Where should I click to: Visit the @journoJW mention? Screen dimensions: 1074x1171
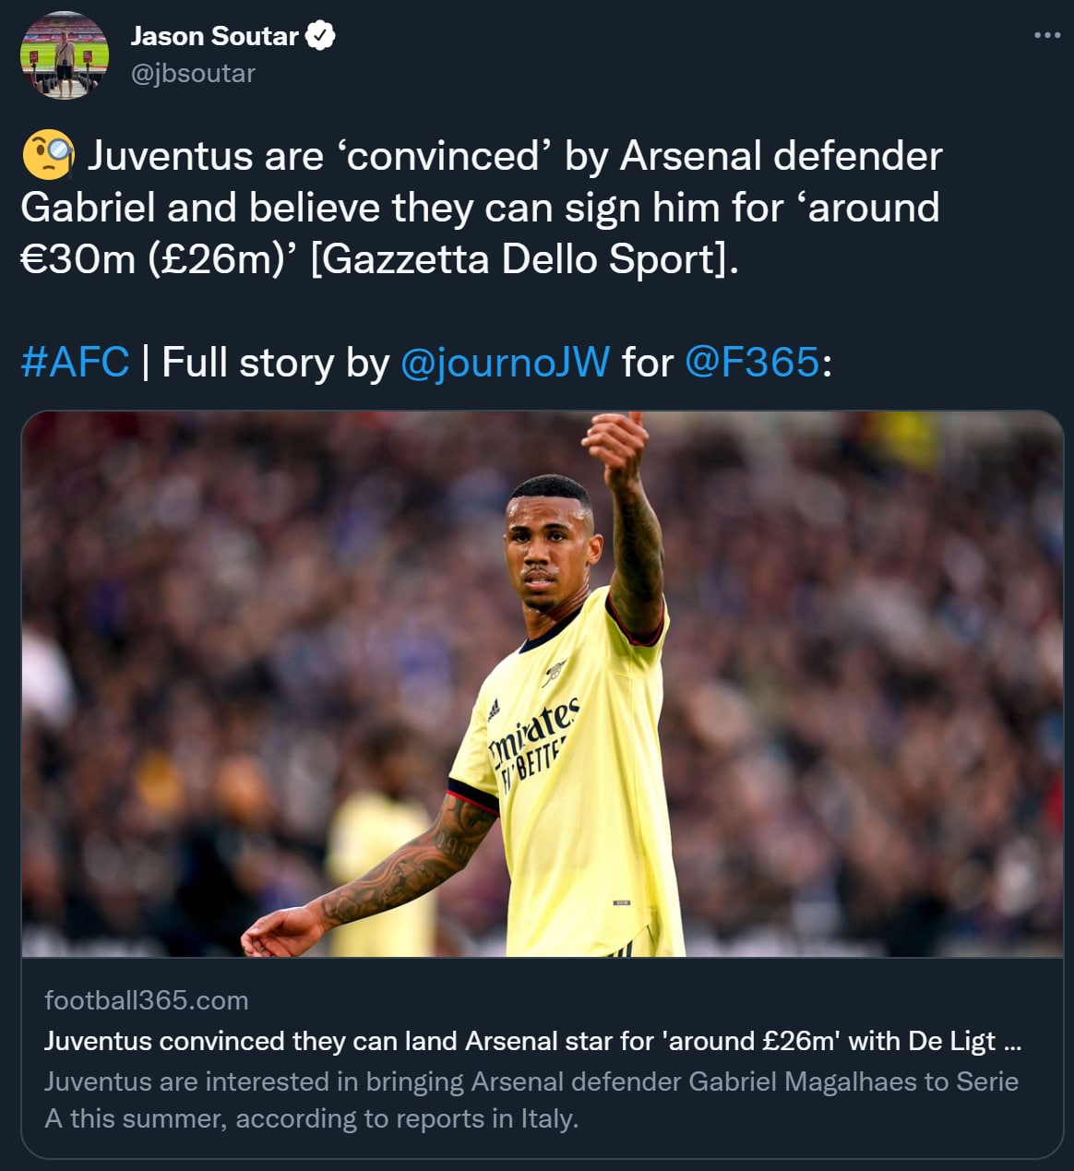click(505, 362)
